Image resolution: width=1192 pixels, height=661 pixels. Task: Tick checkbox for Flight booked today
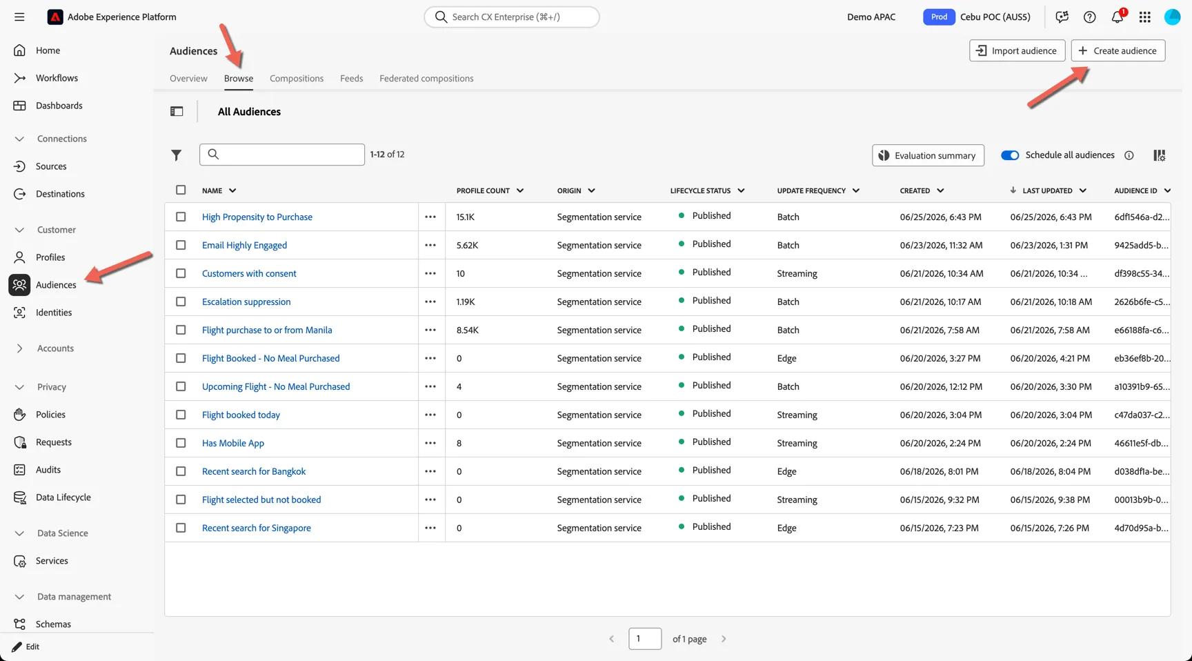[x=181, y=415]
